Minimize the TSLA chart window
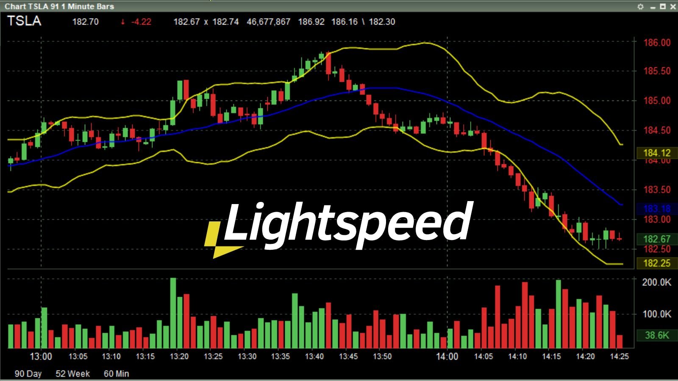Image resolution: width=678 pixels, height=381 pixels. click(653, 7)
